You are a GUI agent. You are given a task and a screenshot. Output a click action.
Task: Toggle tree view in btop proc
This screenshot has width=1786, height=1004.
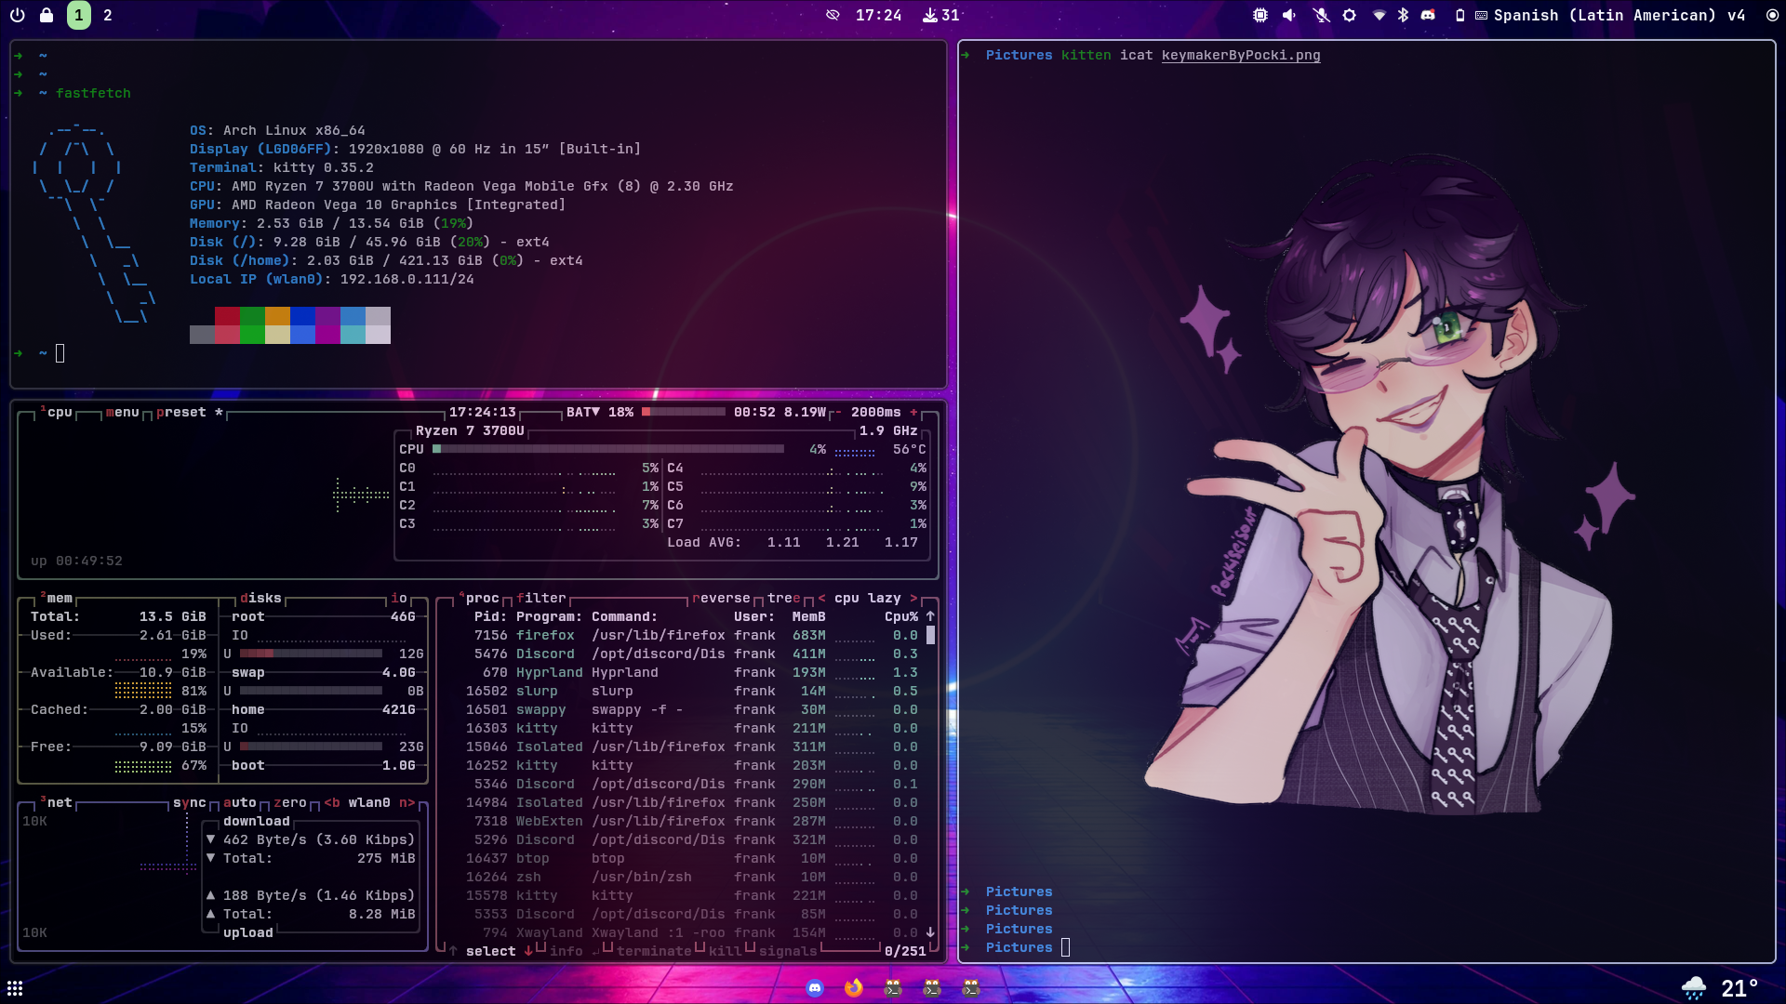pos(784,598)
